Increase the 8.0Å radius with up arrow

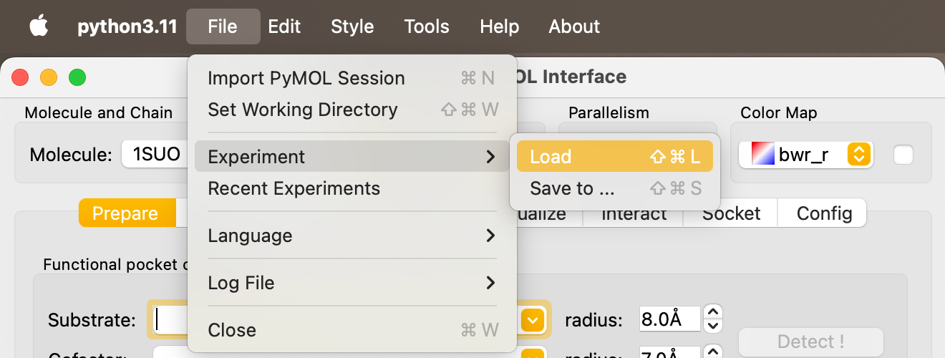[x=712, y=313]
